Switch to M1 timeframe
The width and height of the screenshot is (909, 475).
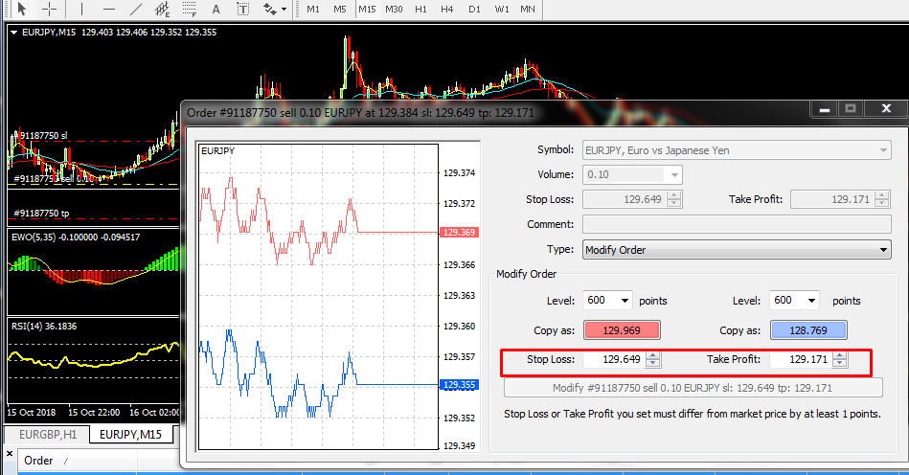313,10
